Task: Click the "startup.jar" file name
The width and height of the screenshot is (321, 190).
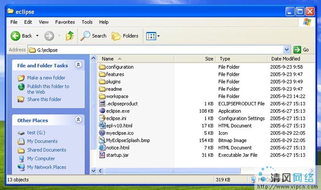Action: click(118, 155)
